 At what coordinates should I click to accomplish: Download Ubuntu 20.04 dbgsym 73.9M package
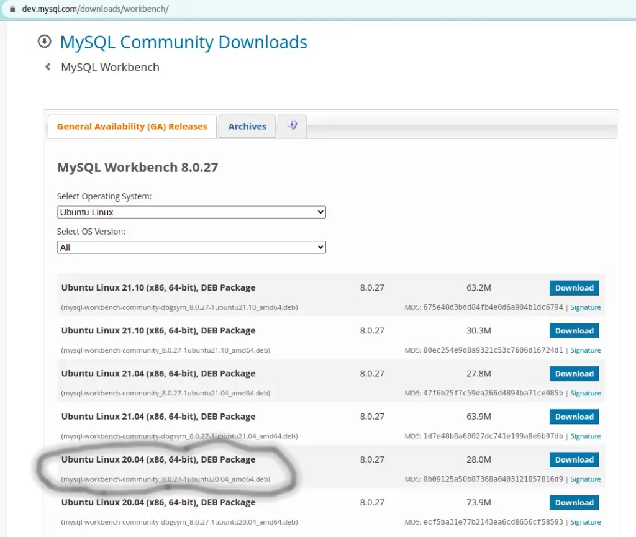(x=574, y=503)
